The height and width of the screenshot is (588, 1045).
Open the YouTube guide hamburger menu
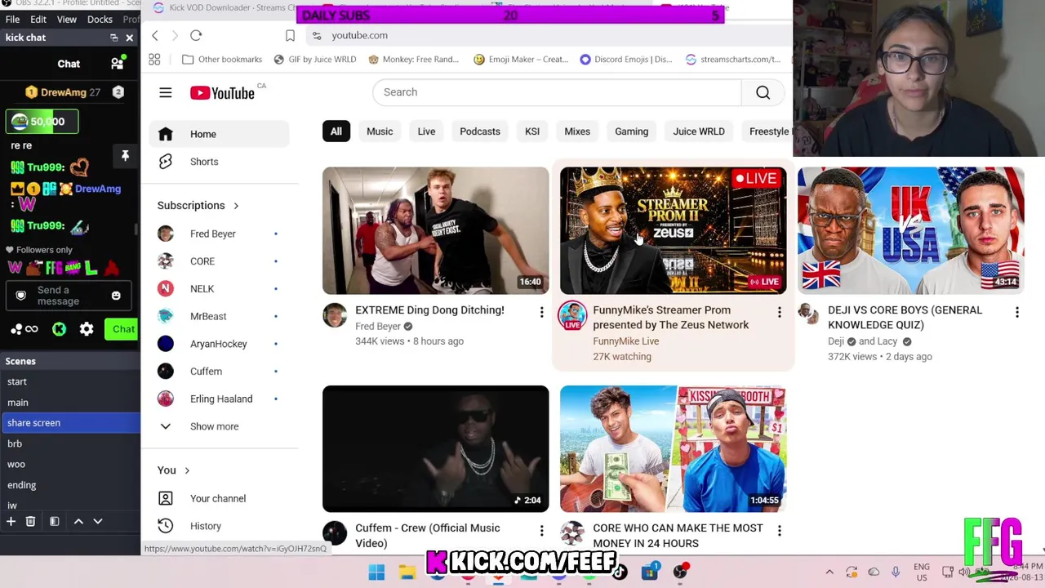coord(166,93)
